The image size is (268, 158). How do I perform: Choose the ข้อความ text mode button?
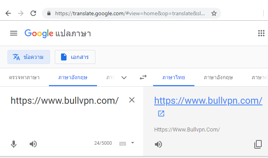pos(29,57)
